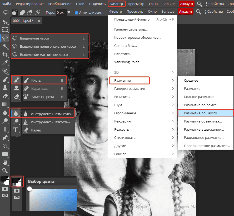Image resolution: width=234 pixels, height=216 pixels.
Task: Open the Перо value dropdown arrow
Action: pos(69,13)
